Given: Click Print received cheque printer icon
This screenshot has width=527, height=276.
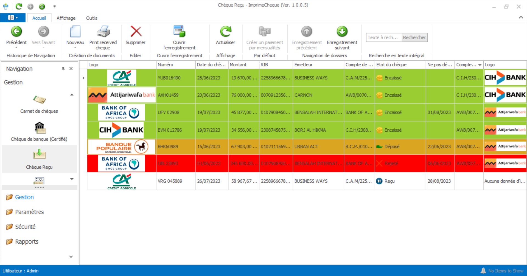Looking at the screenshot, I should [x=103, y=32].
